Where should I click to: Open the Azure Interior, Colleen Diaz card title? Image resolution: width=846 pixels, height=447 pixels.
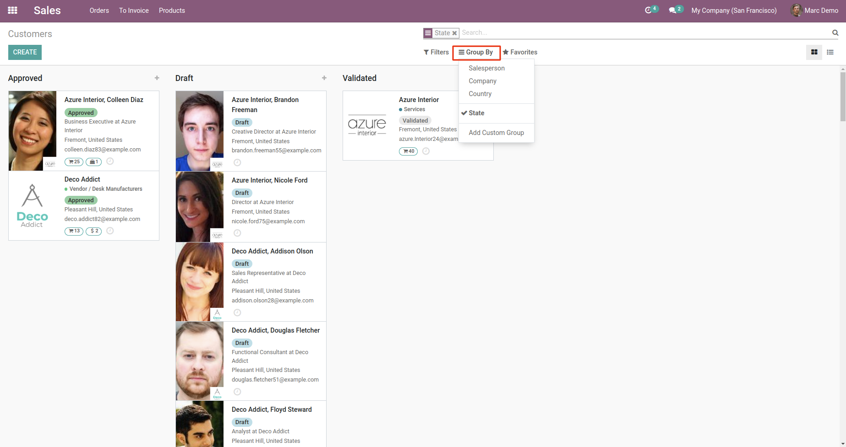pyautogui.click(x=104, y=100)
